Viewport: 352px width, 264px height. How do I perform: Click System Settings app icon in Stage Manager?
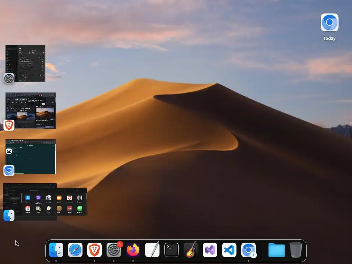click(x=9, y=79)
